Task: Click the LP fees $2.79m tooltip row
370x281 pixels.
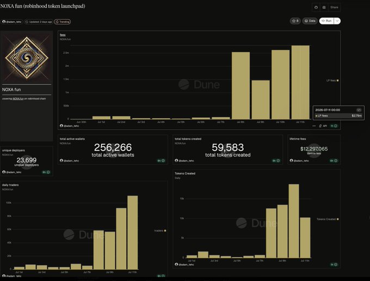Action: click(x=338, y=116)
